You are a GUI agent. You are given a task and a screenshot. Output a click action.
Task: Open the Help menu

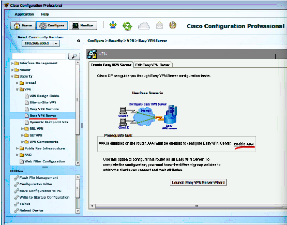45,14
